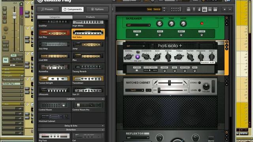Toggle Hot Solo+ Power Supply switch

pyautogui.click(x=150, y=71)
